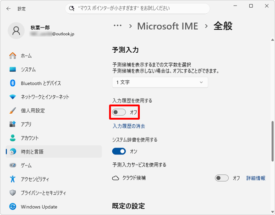Click the システム monitor icon

click(x=13, y=69)
